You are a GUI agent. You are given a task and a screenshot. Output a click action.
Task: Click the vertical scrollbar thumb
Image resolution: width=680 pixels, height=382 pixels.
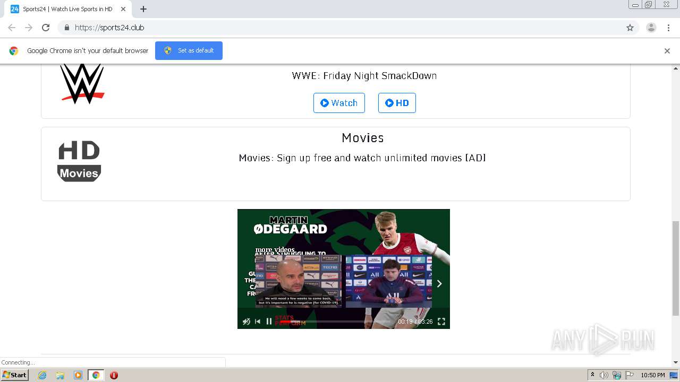(676, 268)
